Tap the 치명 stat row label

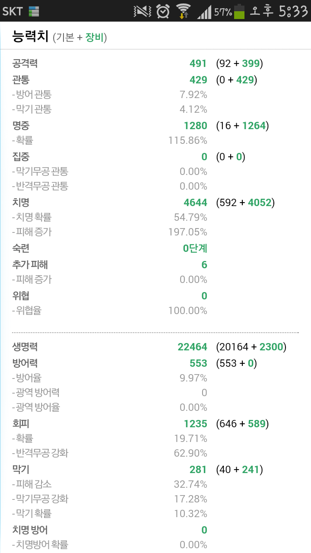(x=21, y=203)
